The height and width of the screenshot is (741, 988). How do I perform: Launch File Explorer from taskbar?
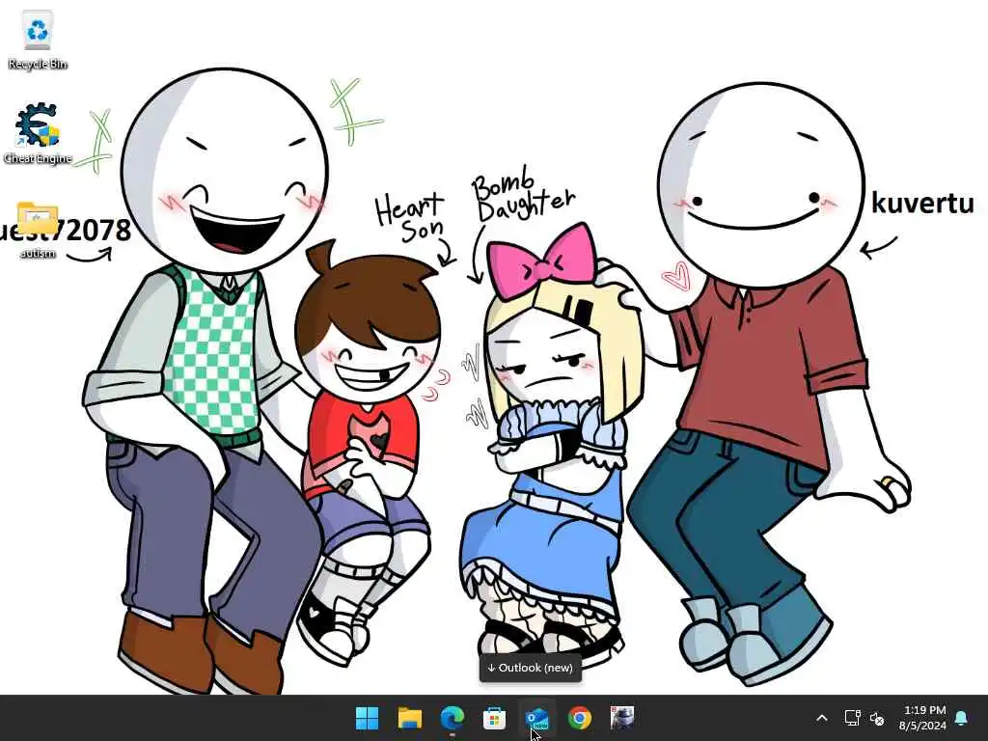tap(409, 718)
